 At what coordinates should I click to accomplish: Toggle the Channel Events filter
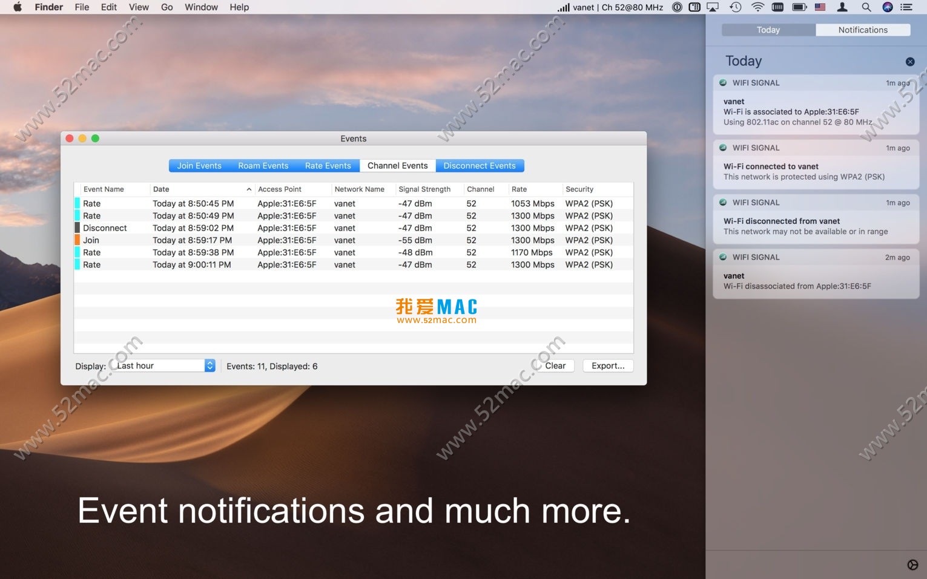pyautogui.click(x=397, y=166)
